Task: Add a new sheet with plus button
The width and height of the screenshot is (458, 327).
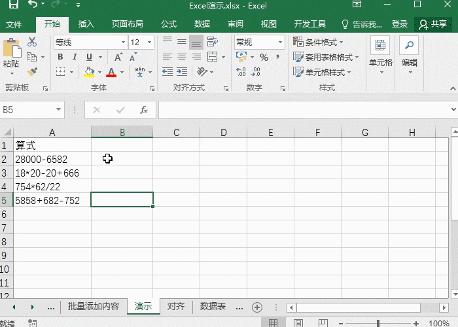Action: click(x=257, y=307)
